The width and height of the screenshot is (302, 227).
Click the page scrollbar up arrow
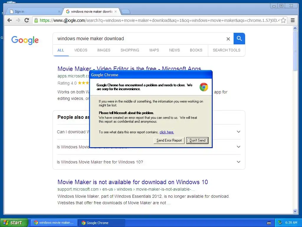pyautogui.click(x=295, y=28)
